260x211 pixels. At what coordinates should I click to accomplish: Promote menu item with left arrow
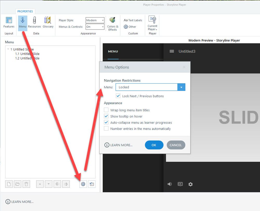point(57,184)
